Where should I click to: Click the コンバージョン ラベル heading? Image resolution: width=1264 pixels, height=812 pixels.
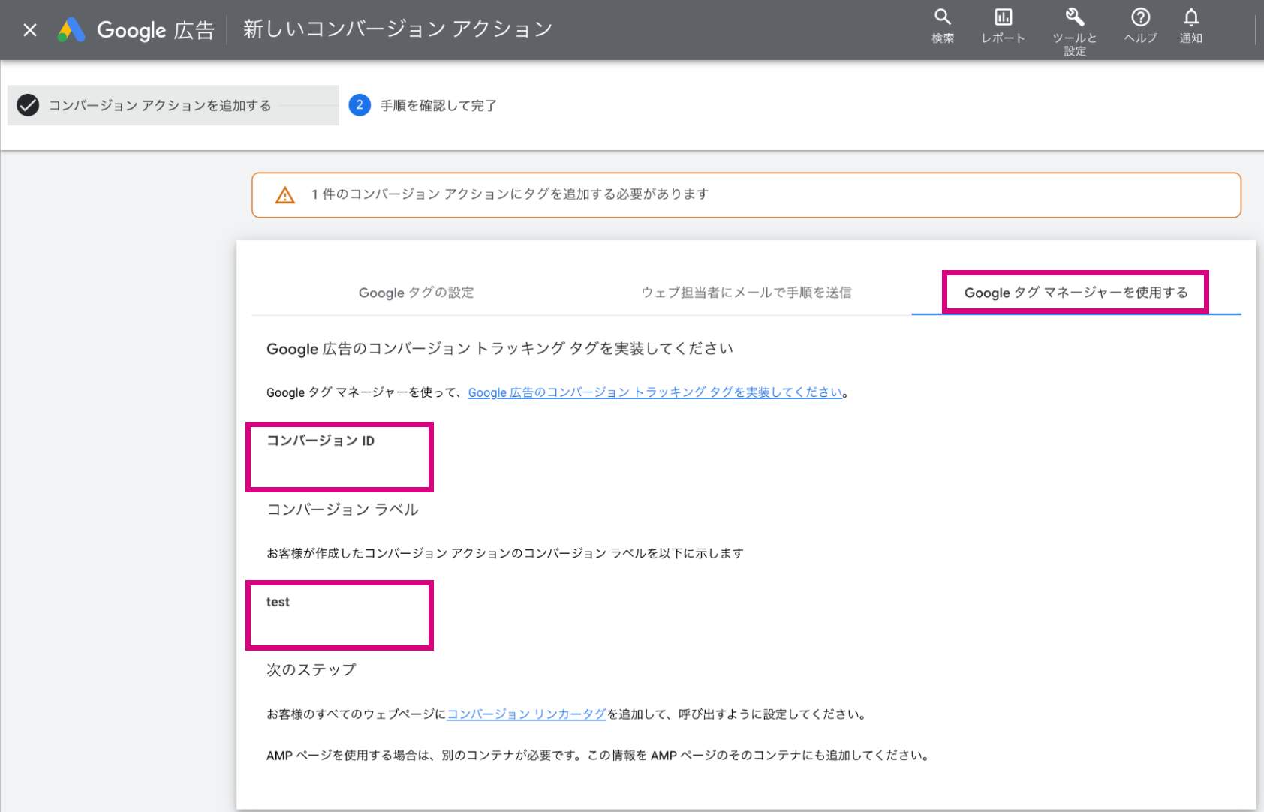[342, 510]
